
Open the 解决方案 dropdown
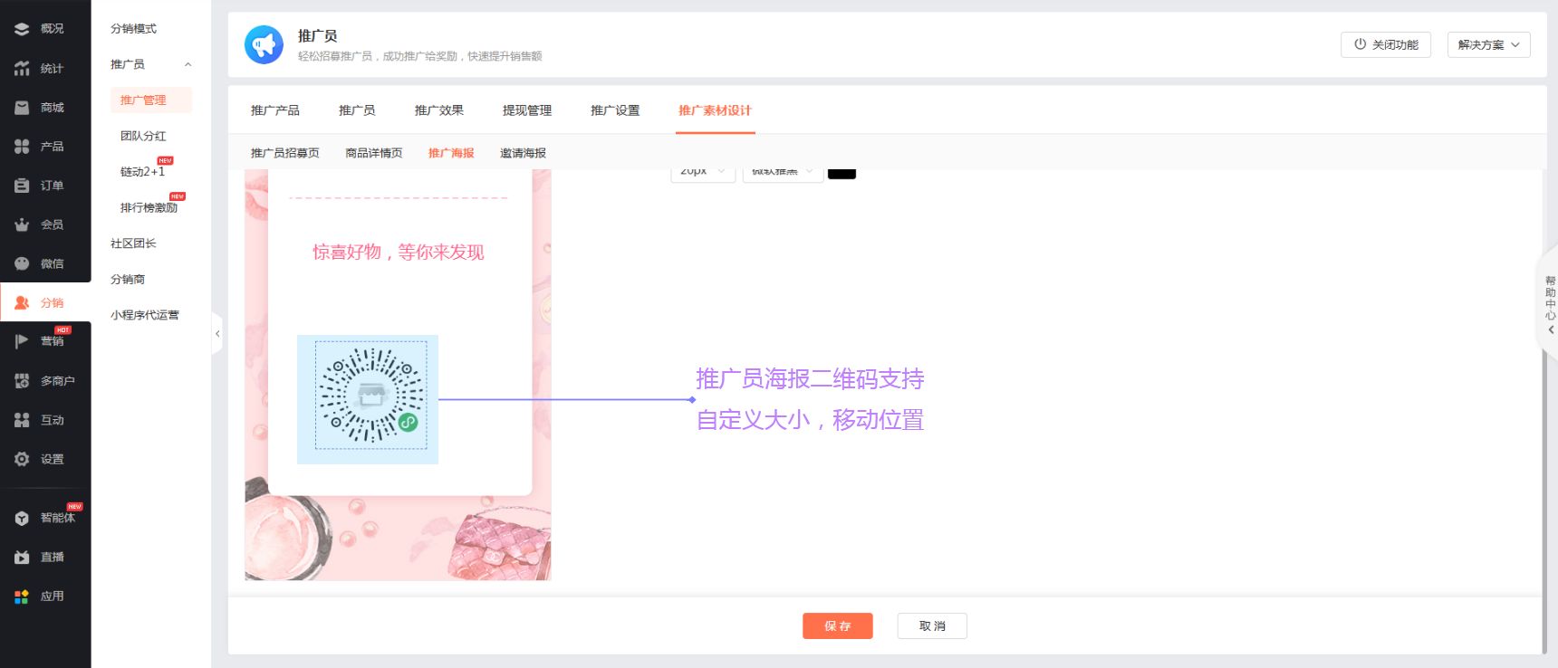(1488, 44)
